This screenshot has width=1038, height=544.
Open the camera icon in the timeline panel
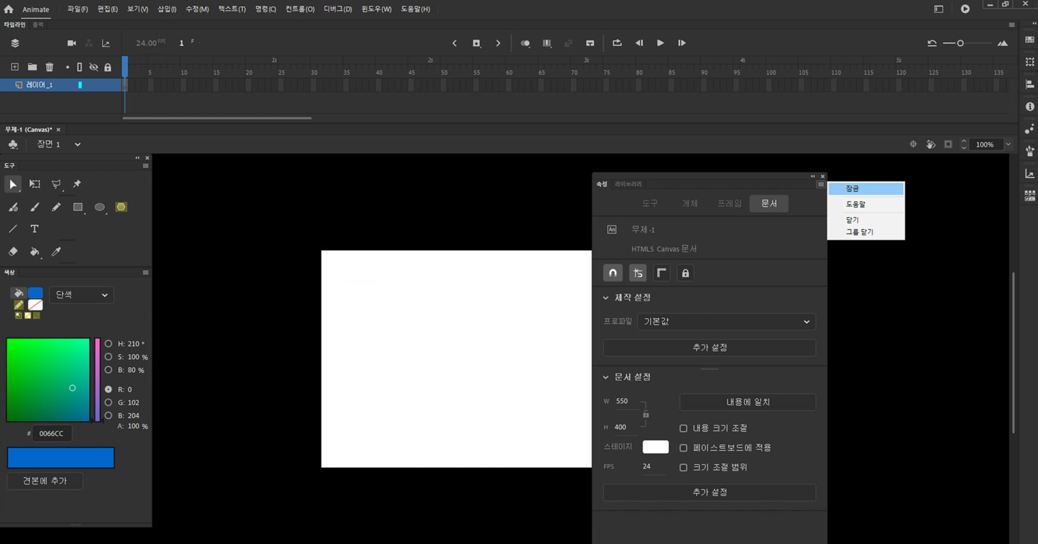pos(71,43)
